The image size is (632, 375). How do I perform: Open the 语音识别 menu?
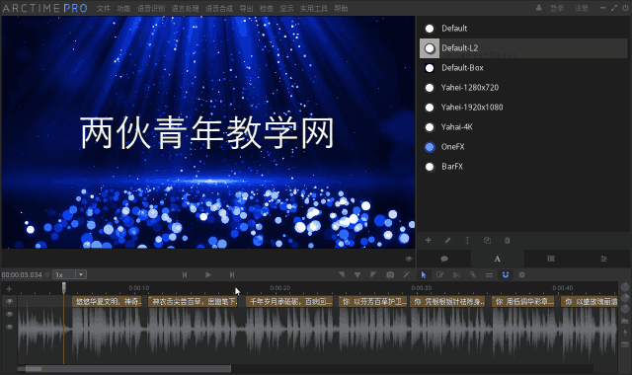pos(151,9)
